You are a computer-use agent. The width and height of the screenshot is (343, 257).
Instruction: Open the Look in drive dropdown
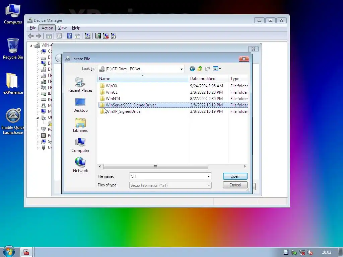[x=182, y=69]
